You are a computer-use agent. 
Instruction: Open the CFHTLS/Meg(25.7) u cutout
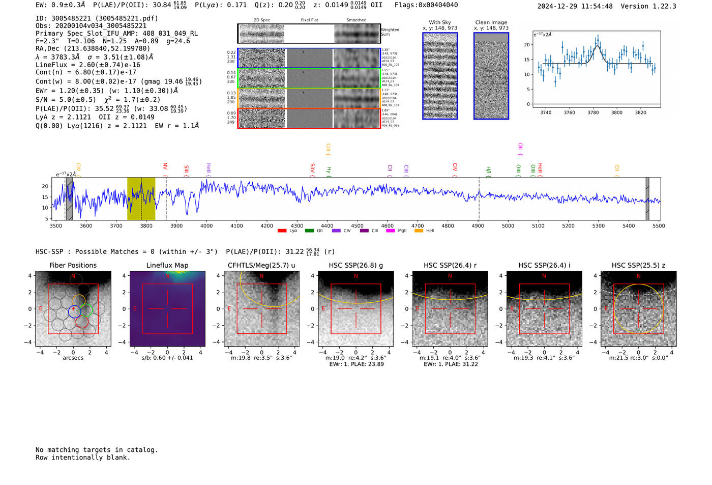(x=261, y=309)
